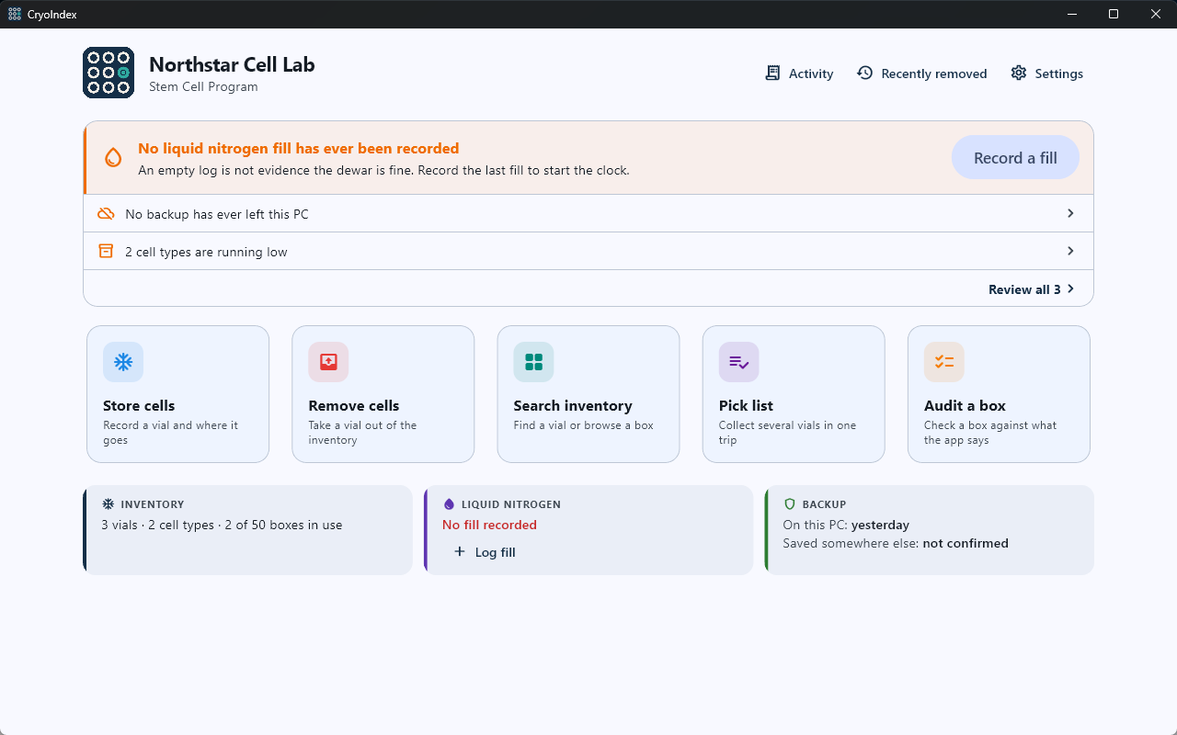Expand the '2 cell types are running low' chevron
1177x735 pixels.
[x=1070, y=251]
